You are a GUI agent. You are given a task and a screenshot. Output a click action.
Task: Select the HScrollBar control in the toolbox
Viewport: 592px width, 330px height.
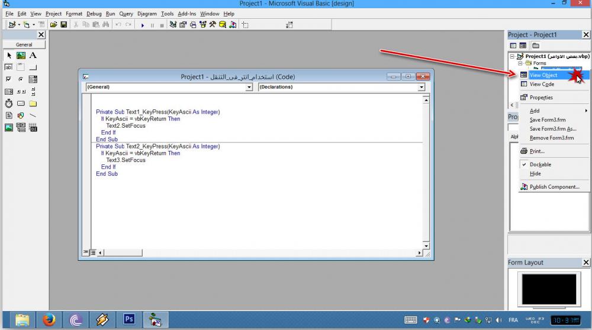[x=21, y=91]
